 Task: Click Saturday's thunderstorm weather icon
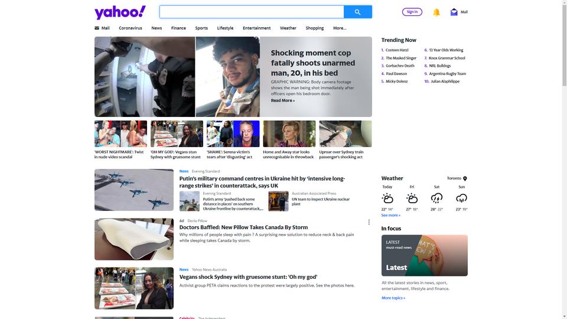click(436, 198)
